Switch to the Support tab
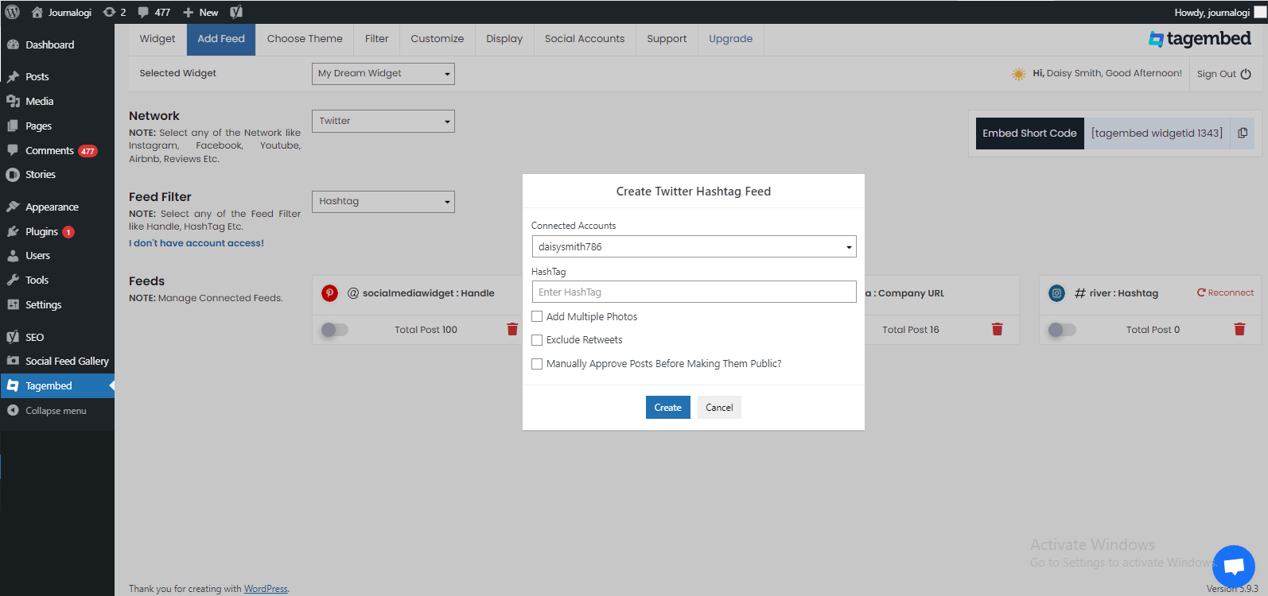The width and height of the screenshot is (1268, 596). click(x=667, y=39)
